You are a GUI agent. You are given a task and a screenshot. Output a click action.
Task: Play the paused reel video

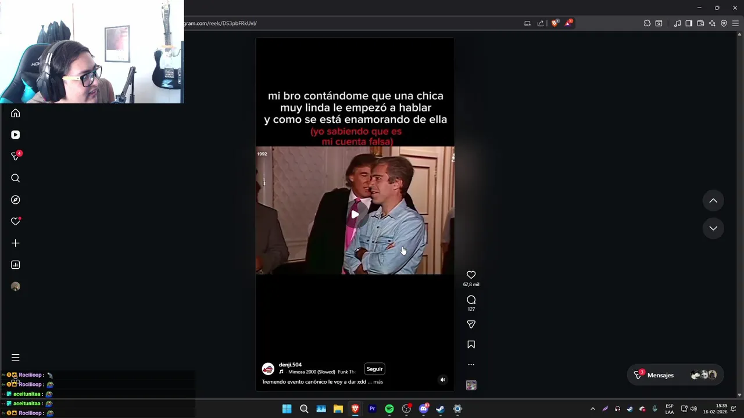coord(355,214)
